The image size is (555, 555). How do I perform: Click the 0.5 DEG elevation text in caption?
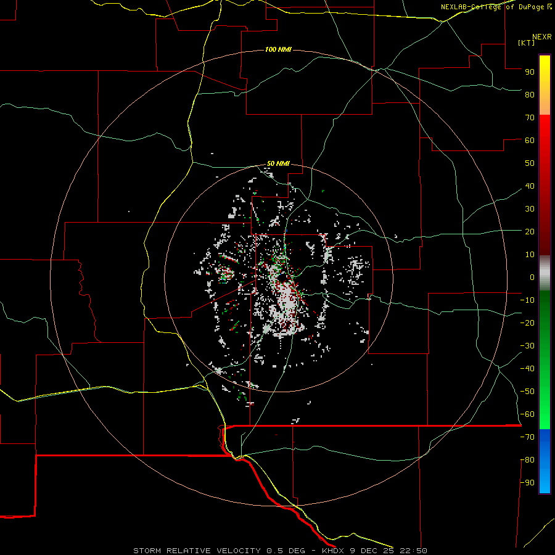[x=286, y=551]
